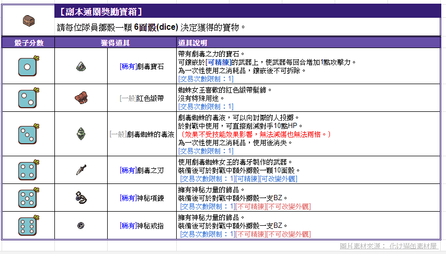Click red [不可改變外觀] tag in the 神秘戒指 row
This screenshot has height=254, width=446.
289,234
